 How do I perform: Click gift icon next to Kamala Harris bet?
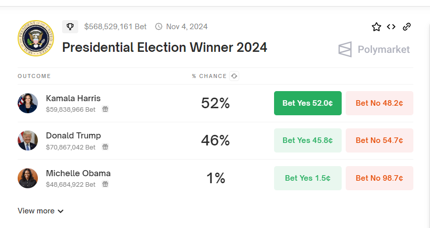[x=105, y=109]
